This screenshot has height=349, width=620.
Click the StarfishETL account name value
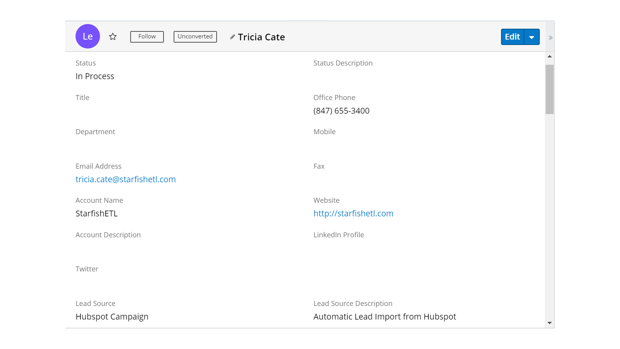(96, 214)
